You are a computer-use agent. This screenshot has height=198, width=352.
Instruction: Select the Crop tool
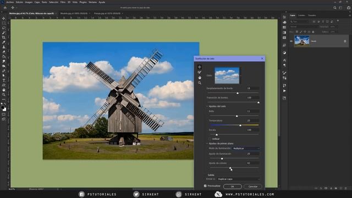coord(4,37)
